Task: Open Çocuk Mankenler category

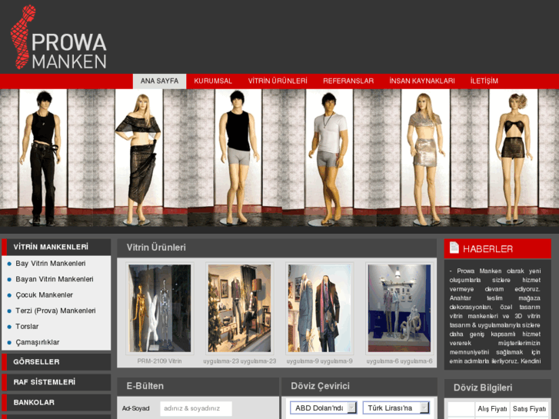Action: (x=44, y=295)
